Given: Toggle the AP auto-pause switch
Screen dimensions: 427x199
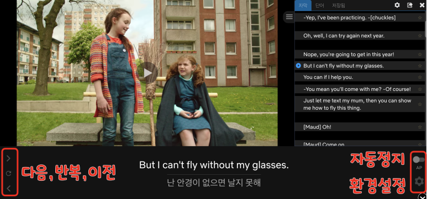Looking at the screenshot, I should coord(419,159).
